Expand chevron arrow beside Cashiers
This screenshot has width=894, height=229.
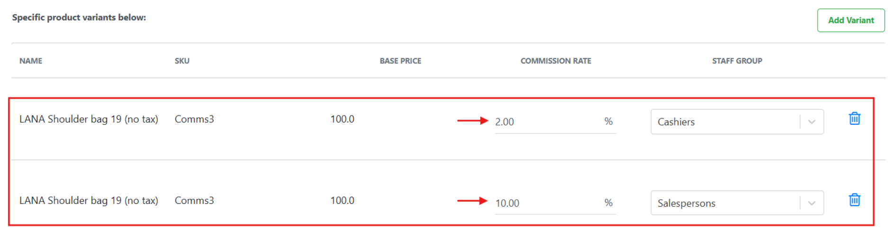(811, 122)
